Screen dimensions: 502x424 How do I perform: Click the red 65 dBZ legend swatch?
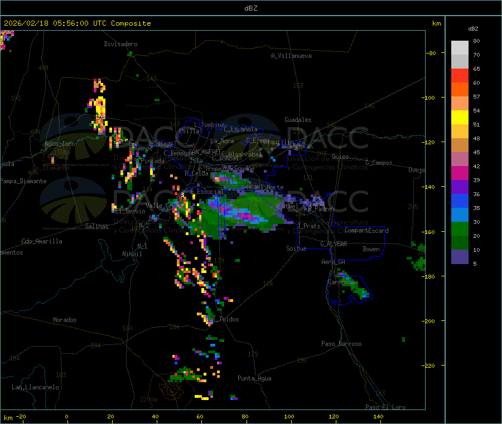click(460, 75)
